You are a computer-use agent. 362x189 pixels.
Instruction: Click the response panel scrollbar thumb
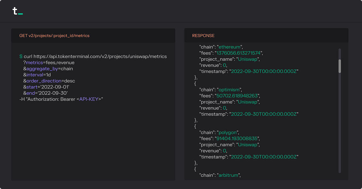340,66
